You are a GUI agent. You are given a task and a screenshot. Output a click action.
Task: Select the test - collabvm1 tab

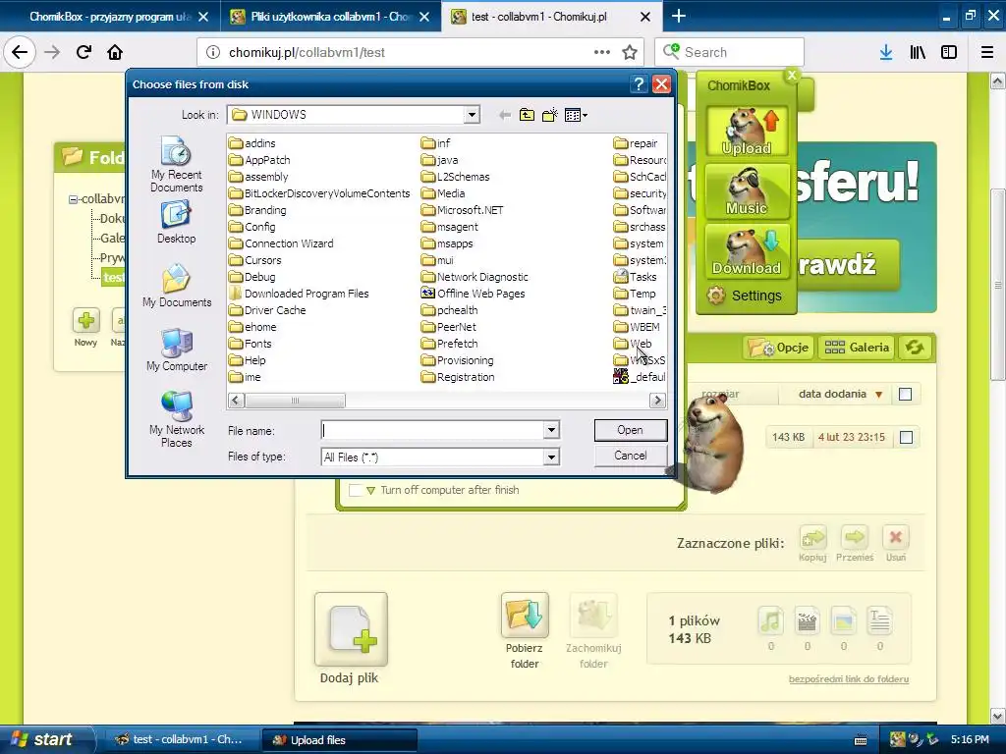[x=552, y=17]
